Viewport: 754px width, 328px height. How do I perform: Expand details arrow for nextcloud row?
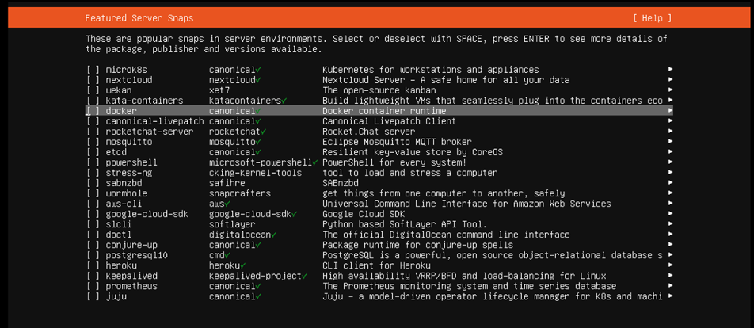point(670,80)
